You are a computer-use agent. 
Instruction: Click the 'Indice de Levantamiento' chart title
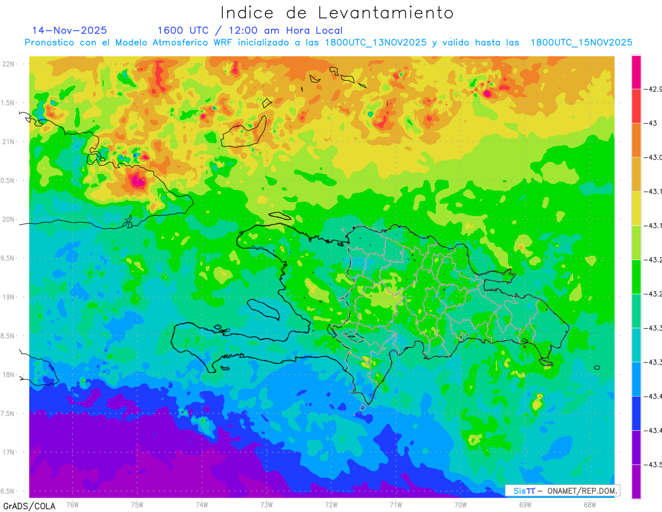pos(337,13)
